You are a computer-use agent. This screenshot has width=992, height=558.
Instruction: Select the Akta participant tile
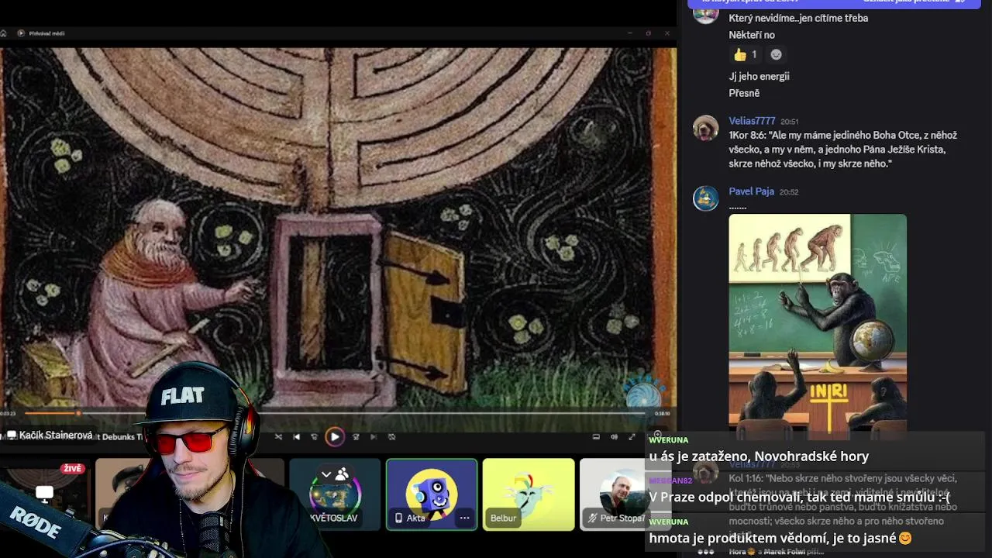click(x=432, y=494)
